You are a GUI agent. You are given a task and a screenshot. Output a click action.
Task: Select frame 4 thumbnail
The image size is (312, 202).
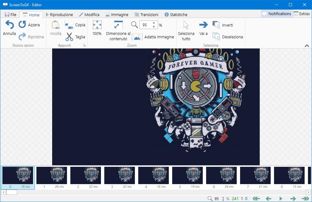tap(153, 178)
